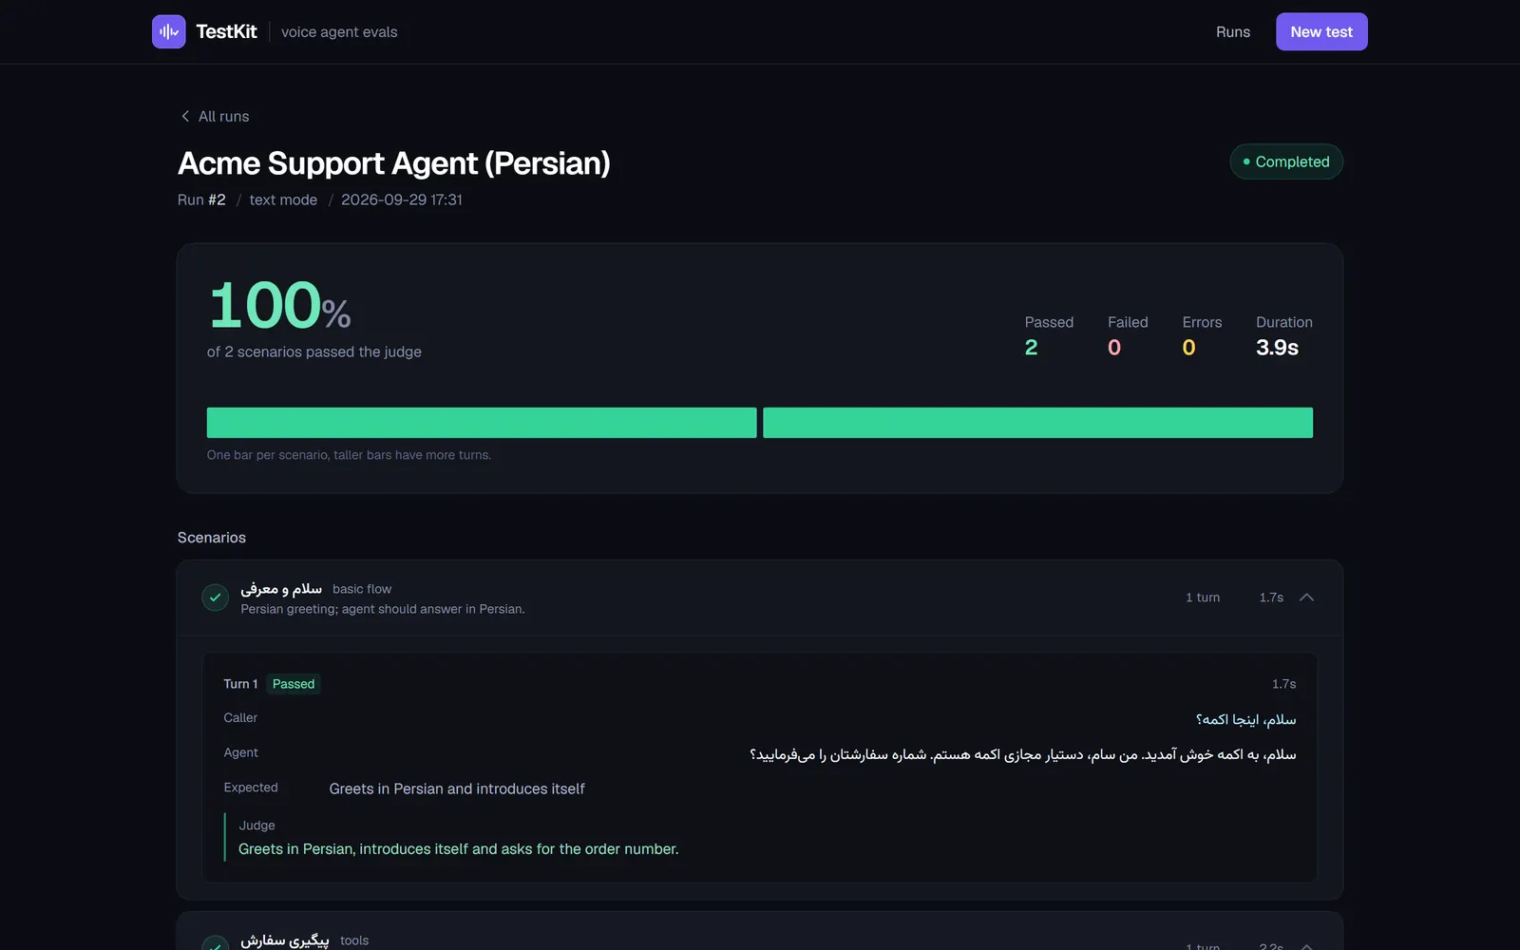Click the first green scenario bar
Image resolution: width=1520 pixels, height=950 pixels.
(x=482, y=423)
